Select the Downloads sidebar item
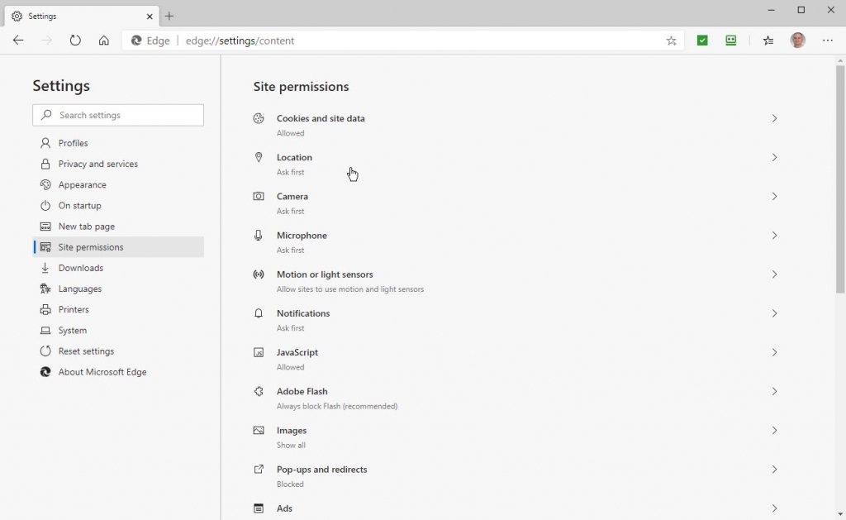Screen dimensions: 846x520 pyautogui.click(x=79, y=267)
